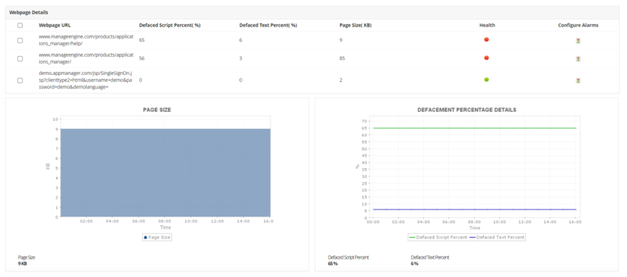The height and width of the screenshot is (277, 627).
Task: Click the Page Size legend marker
Action: [145, 237]
